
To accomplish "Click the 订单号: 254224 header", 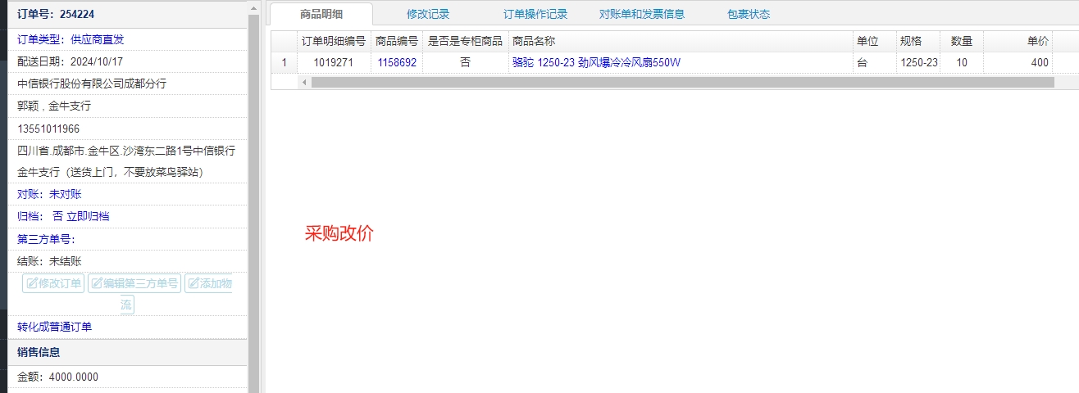I will click(56, 14).
